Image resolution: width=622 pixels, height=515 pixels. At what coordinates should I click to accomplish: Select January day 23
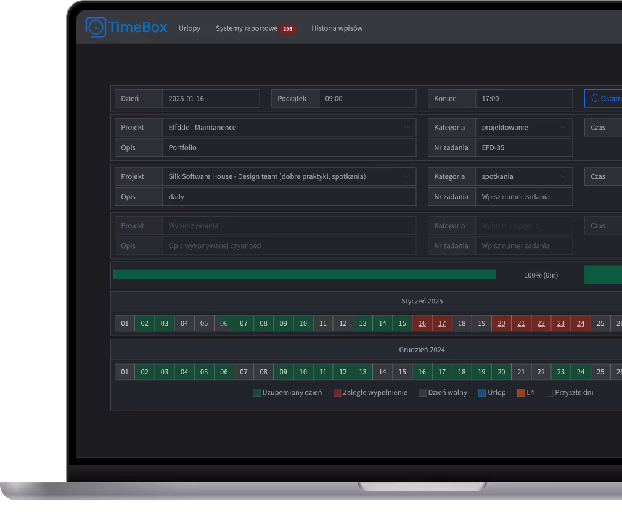pyautogui.click(x=561, y=323)
